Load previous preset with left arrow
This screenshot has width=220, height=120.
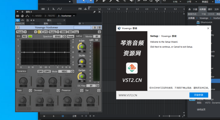[x=31, y=20]
